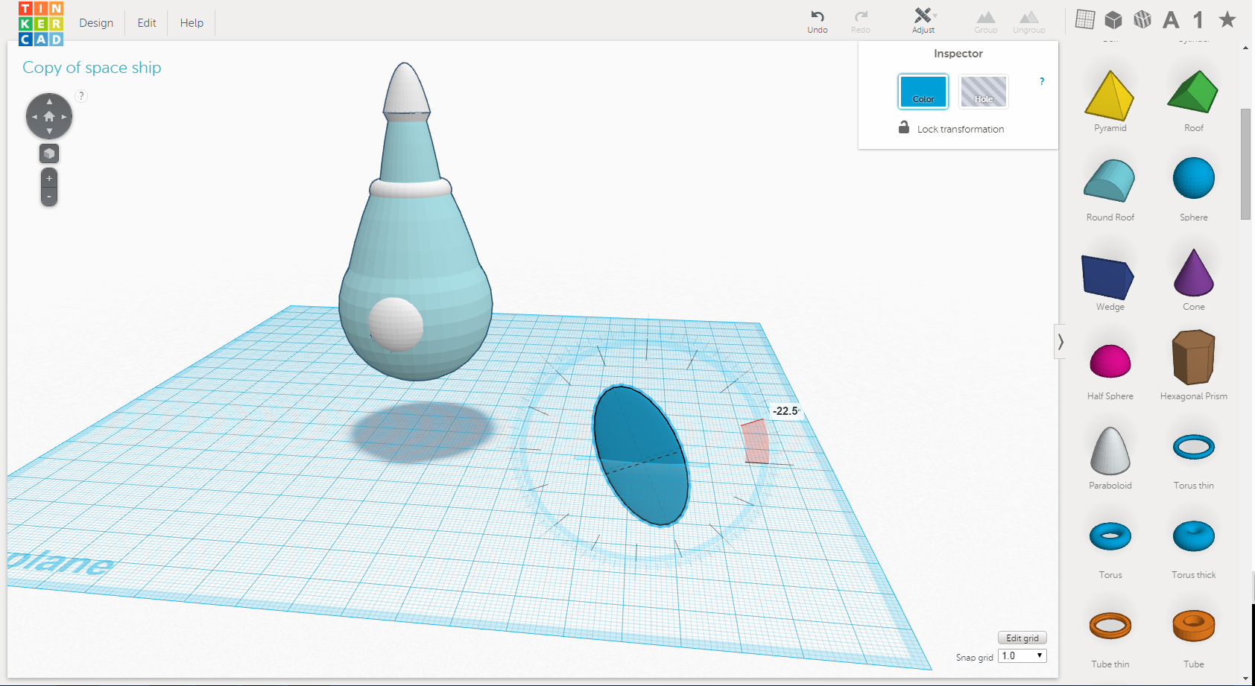This screenshot has width=1255, height=686.
Task: Zoom out with the minus button
Action: tap(49, 197)
